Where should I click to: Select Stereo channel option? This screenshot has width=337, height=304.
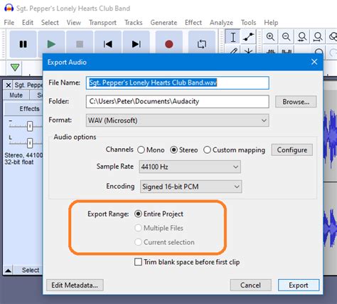[184, 150]
